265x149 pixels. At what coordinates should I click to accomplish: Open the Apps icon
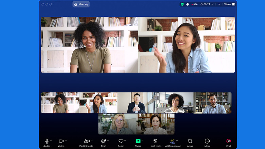(190, 141)
